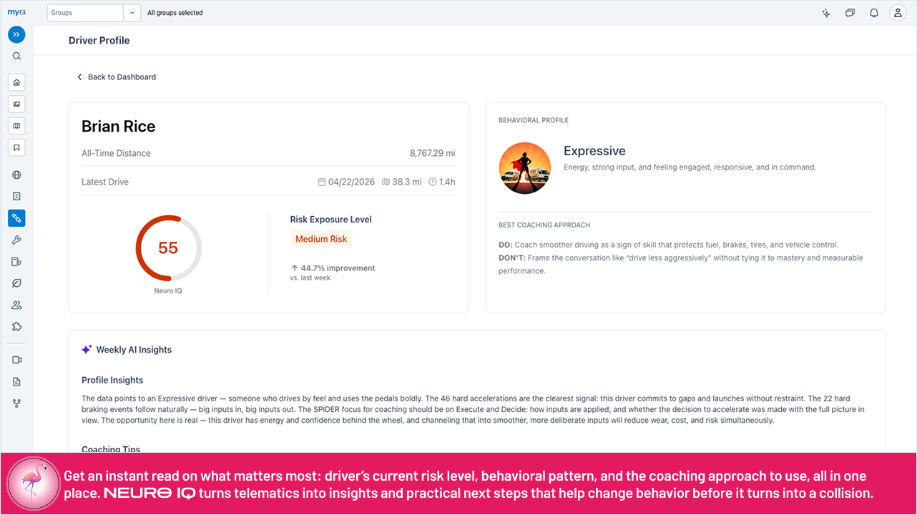Viewport: 917px width, 515px height.
Task: Click the Risk Exposure Level label
Action: [330, 220]
